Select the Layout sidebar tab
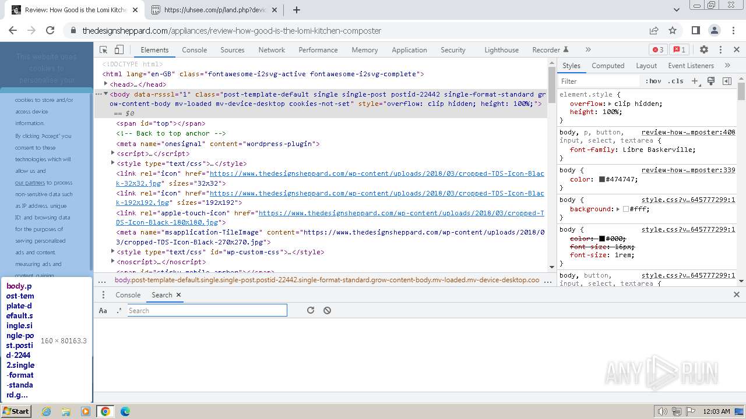The height and width of the screenshot is (419, 746). [646, 66]
